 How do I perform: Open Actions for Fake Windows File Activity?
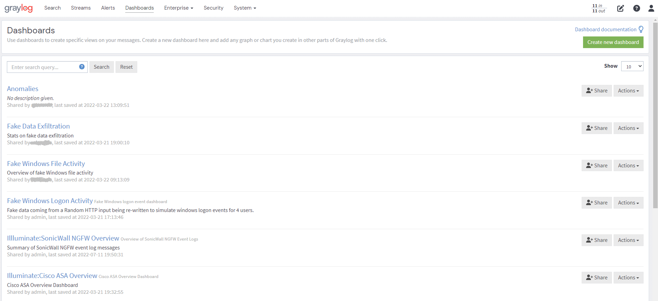tap(628, 166)
